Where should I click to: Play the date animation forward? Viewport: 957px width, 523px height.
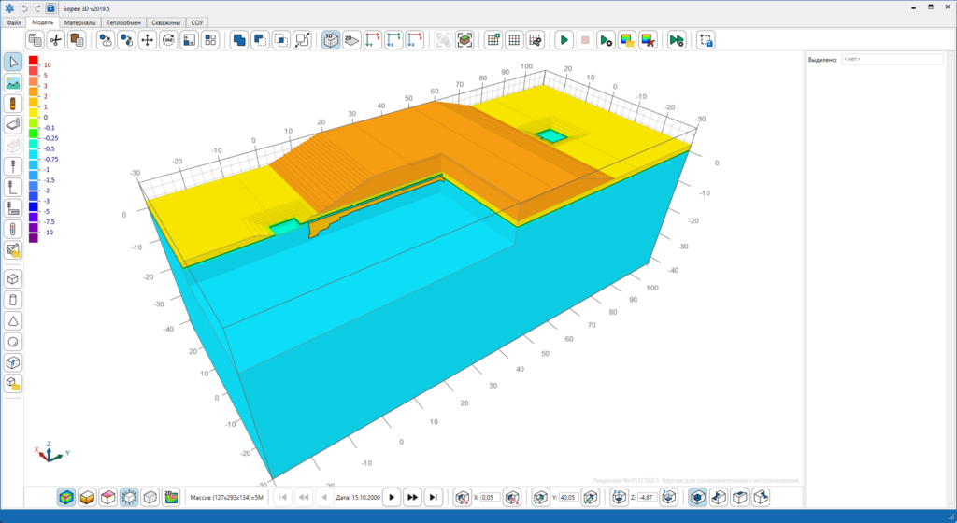(392, 498)
